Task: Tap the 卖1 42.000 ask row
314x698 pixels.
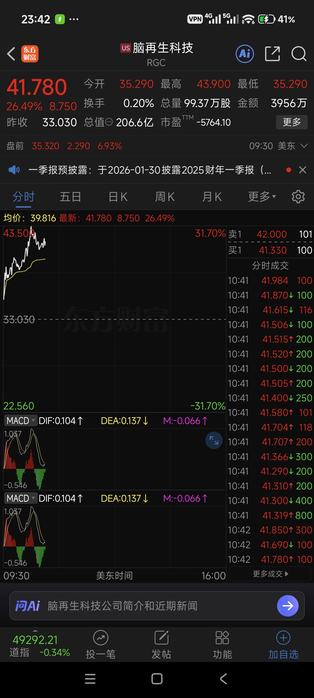Action: click(x=270, y=234)
